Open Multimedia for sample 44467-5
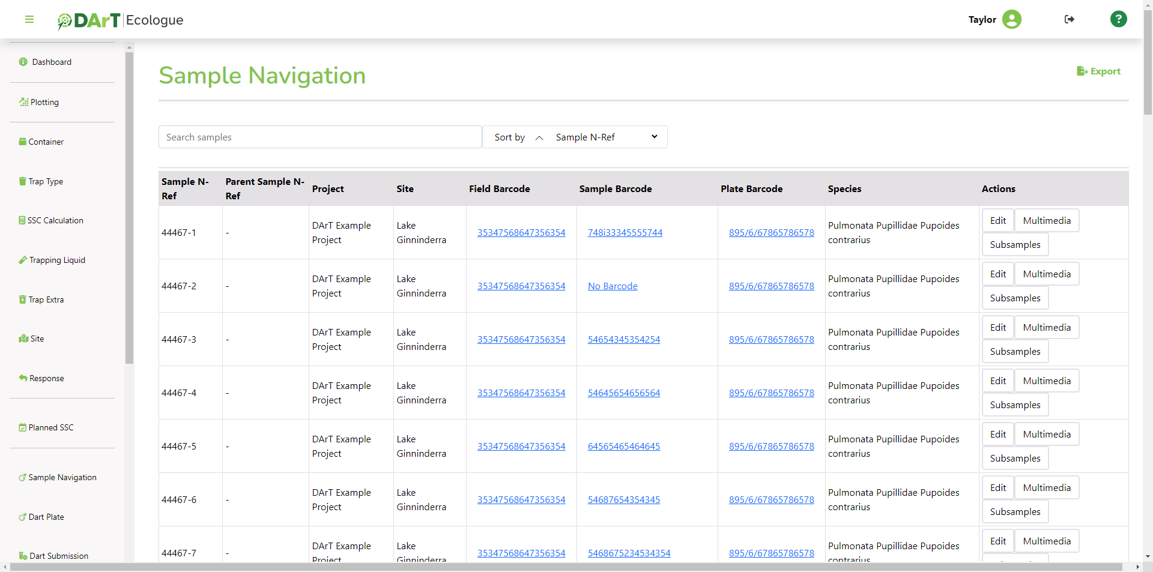Screen dimensions: 1153x572 [x=1047, y=434]
